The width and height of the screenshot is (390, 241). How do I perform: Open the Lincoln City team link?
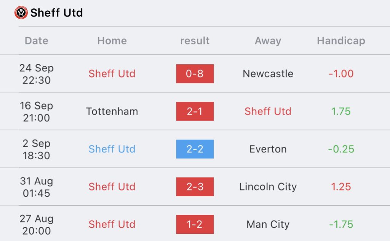pyautogui.click(x=268, y=187)
